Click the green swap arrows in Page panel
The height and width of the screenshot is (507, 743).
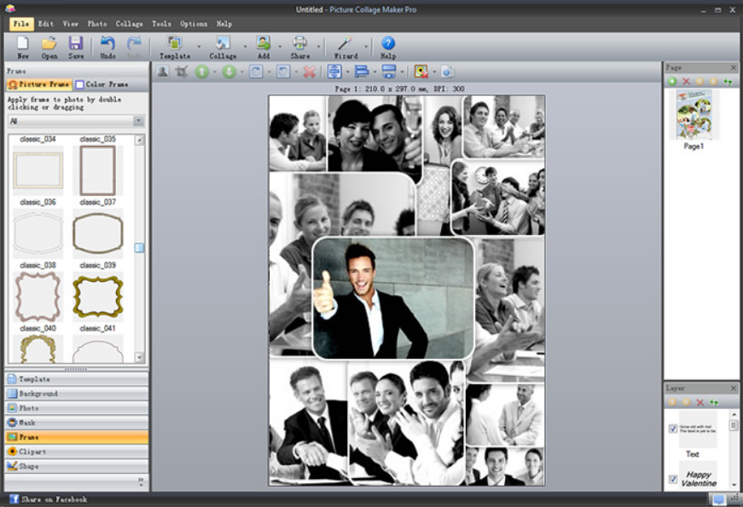728,82
